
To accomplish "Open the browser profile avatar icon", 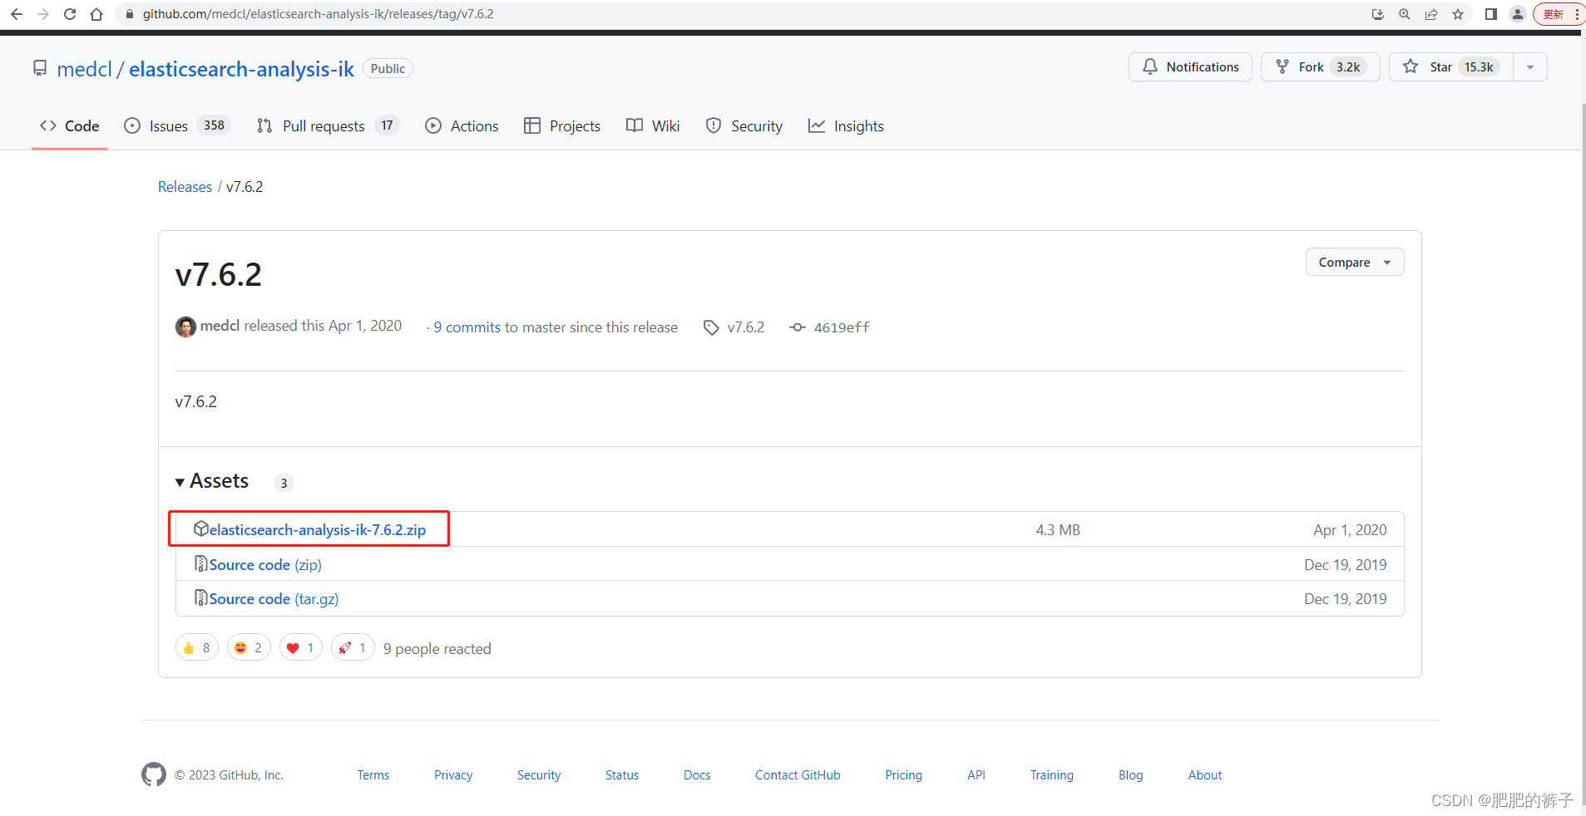I will tap(1518, 14).
